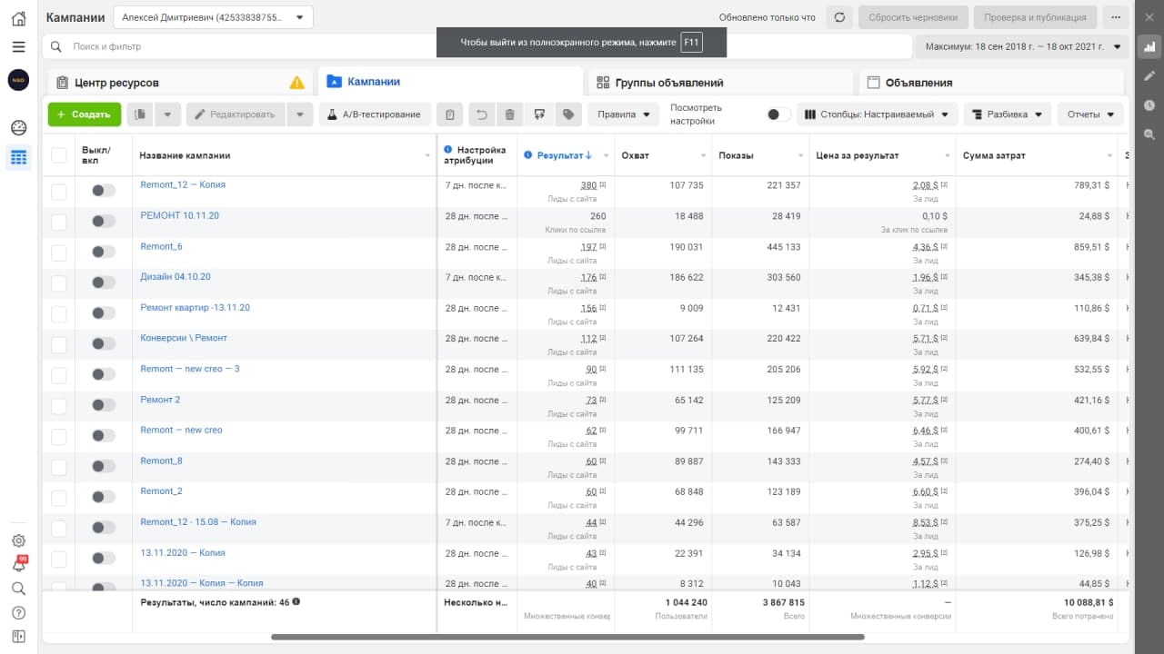This screenshot has height=654, width=1164.
Task: Open the clock history icon in right panel
Action: pyautogui.click(x=1149, y=105)
